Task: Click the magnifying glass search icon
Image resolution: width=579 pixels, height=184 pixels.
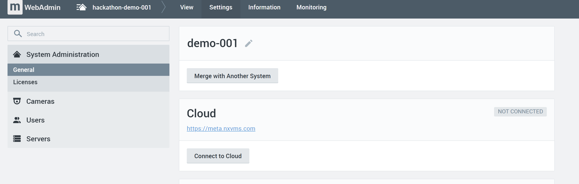Action: 18,34
